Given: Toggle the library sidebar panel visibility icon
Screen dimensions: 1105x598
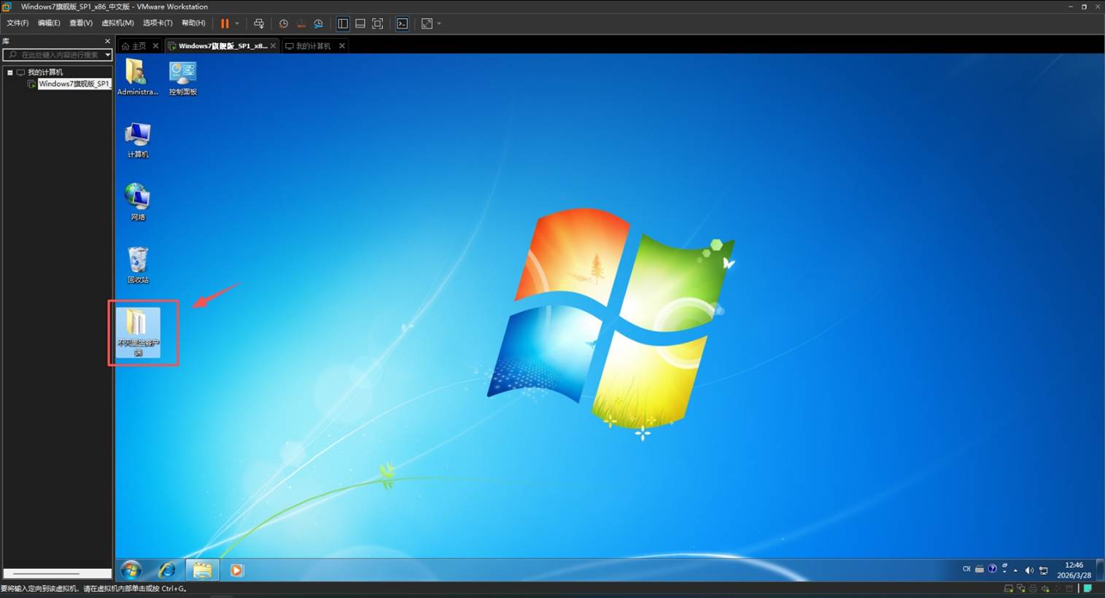Looking at the screenshot, I should (x=343, y=23).
